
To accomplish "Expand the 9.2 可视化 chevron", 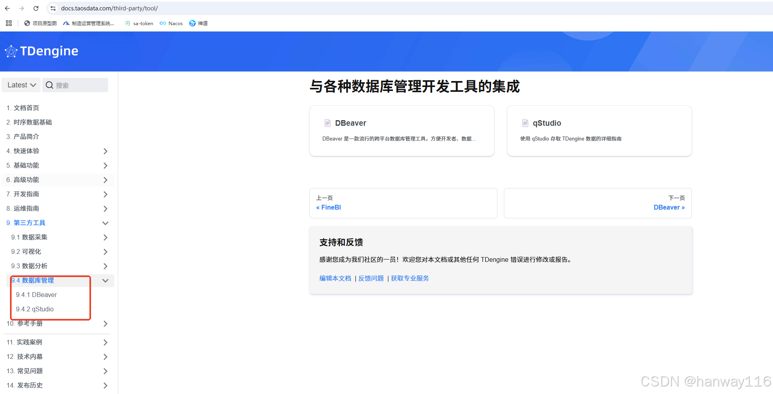I will 105,251.
